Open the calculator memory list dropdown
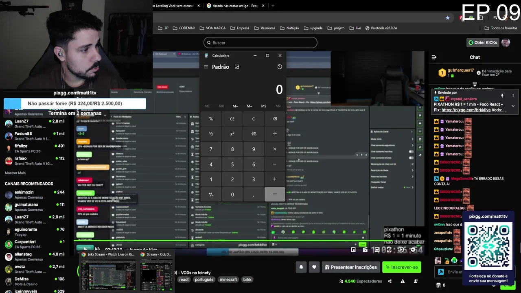Viewport: 521px width, 293px height. [278, 106]
